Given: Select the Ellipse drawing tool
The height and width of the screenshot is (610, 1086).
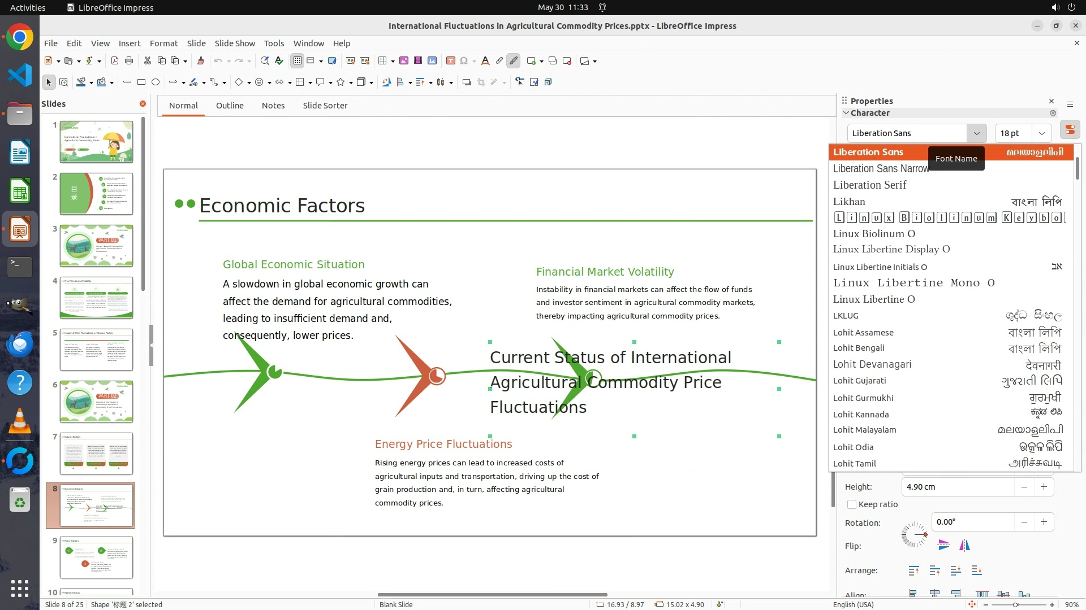Looking at the screenshot, I should pyautogui.click(x=156, y=82).
